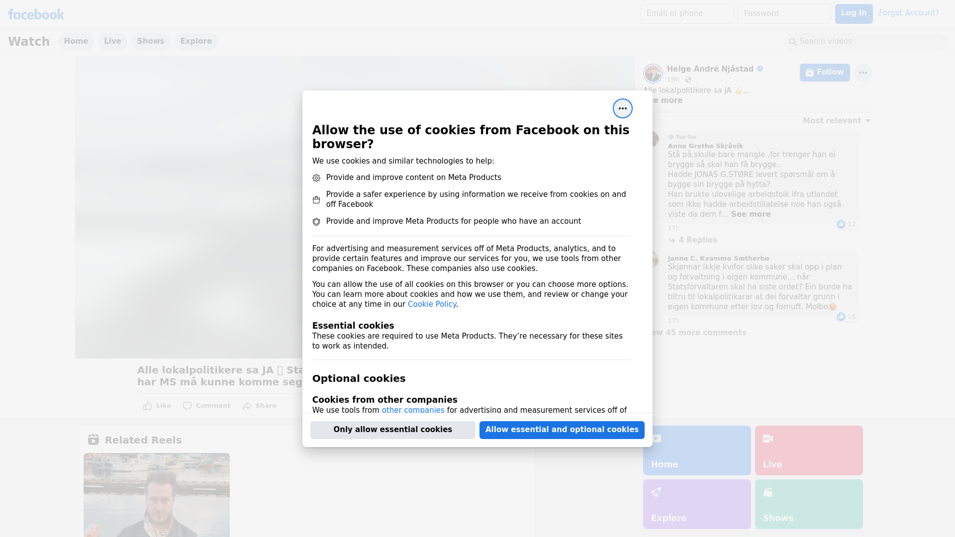Screen dimensions: 955x537
Task: Open the Home tile in sidebar
Action: point(697,450)
